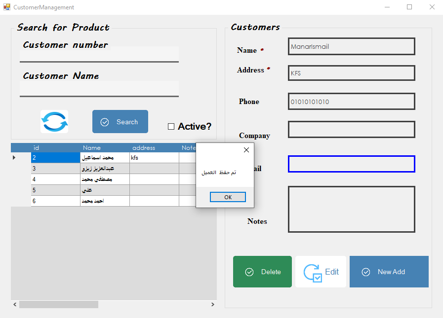Viewport: 443px width, 318px height.
Task: Click the CustomerManagement app icon in the title bar
Action: [x=7, y=7]
